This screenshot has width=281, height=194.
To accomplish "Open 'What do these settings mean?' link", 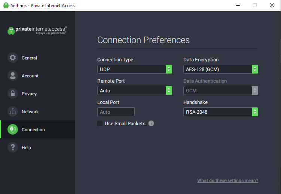I will coord(227,181).
